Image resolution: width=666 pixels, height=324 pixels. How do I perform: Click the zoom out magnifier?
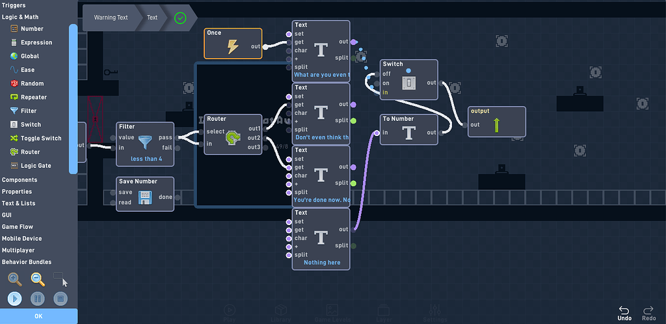coord(38,279)
